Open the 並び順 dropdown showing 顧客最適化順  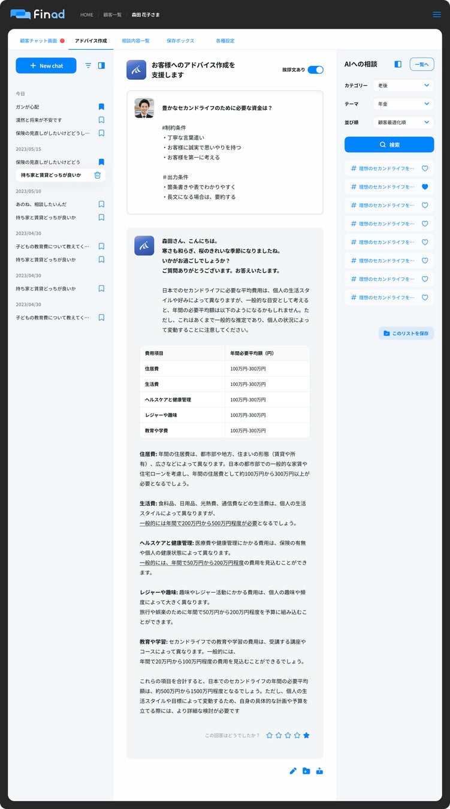pyautogui.click(x=403, y=122)
